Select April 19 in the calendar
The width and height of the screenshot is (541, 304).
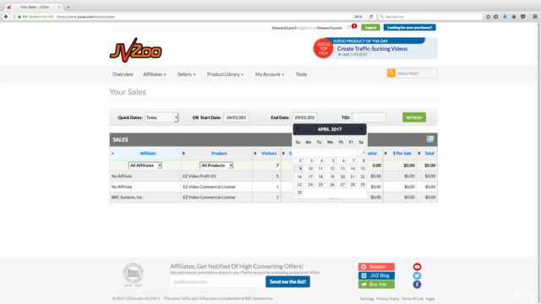[332, 176]
